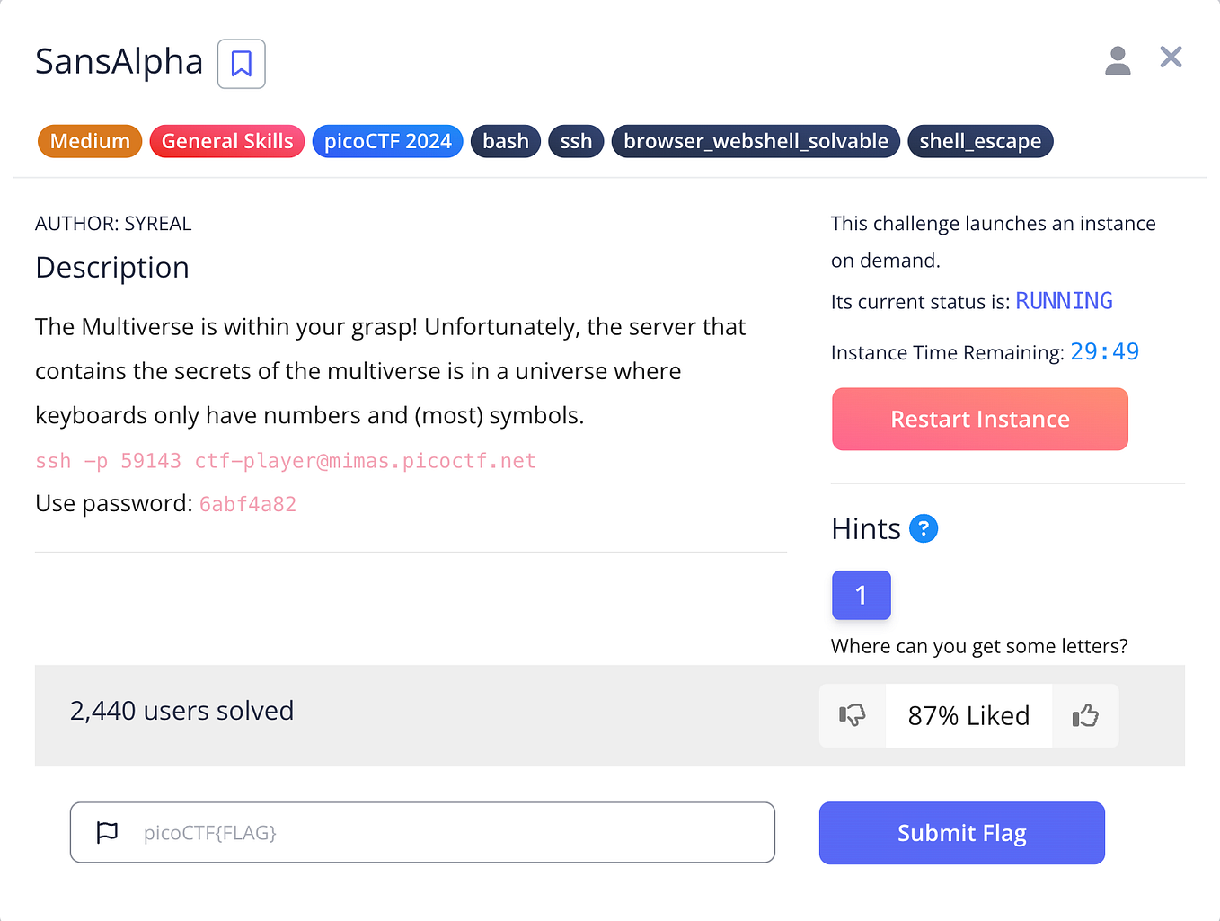Click the password 6abf4a82
This screenshot has width=1220, height=921.
(x=248, y=504)
